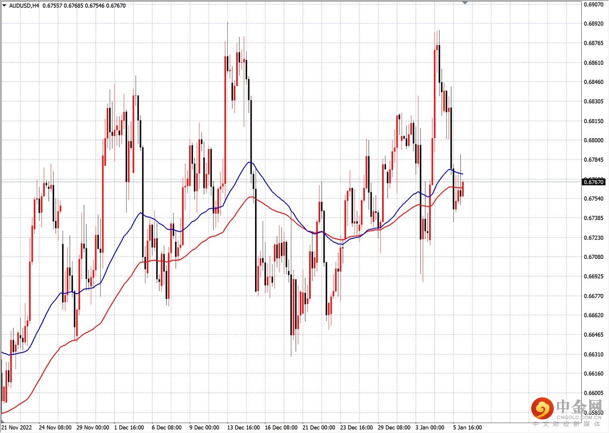This screenshot has width=609, height=433.
Task: Click the 0.68150 price scale label
Action: coord(593,121)
